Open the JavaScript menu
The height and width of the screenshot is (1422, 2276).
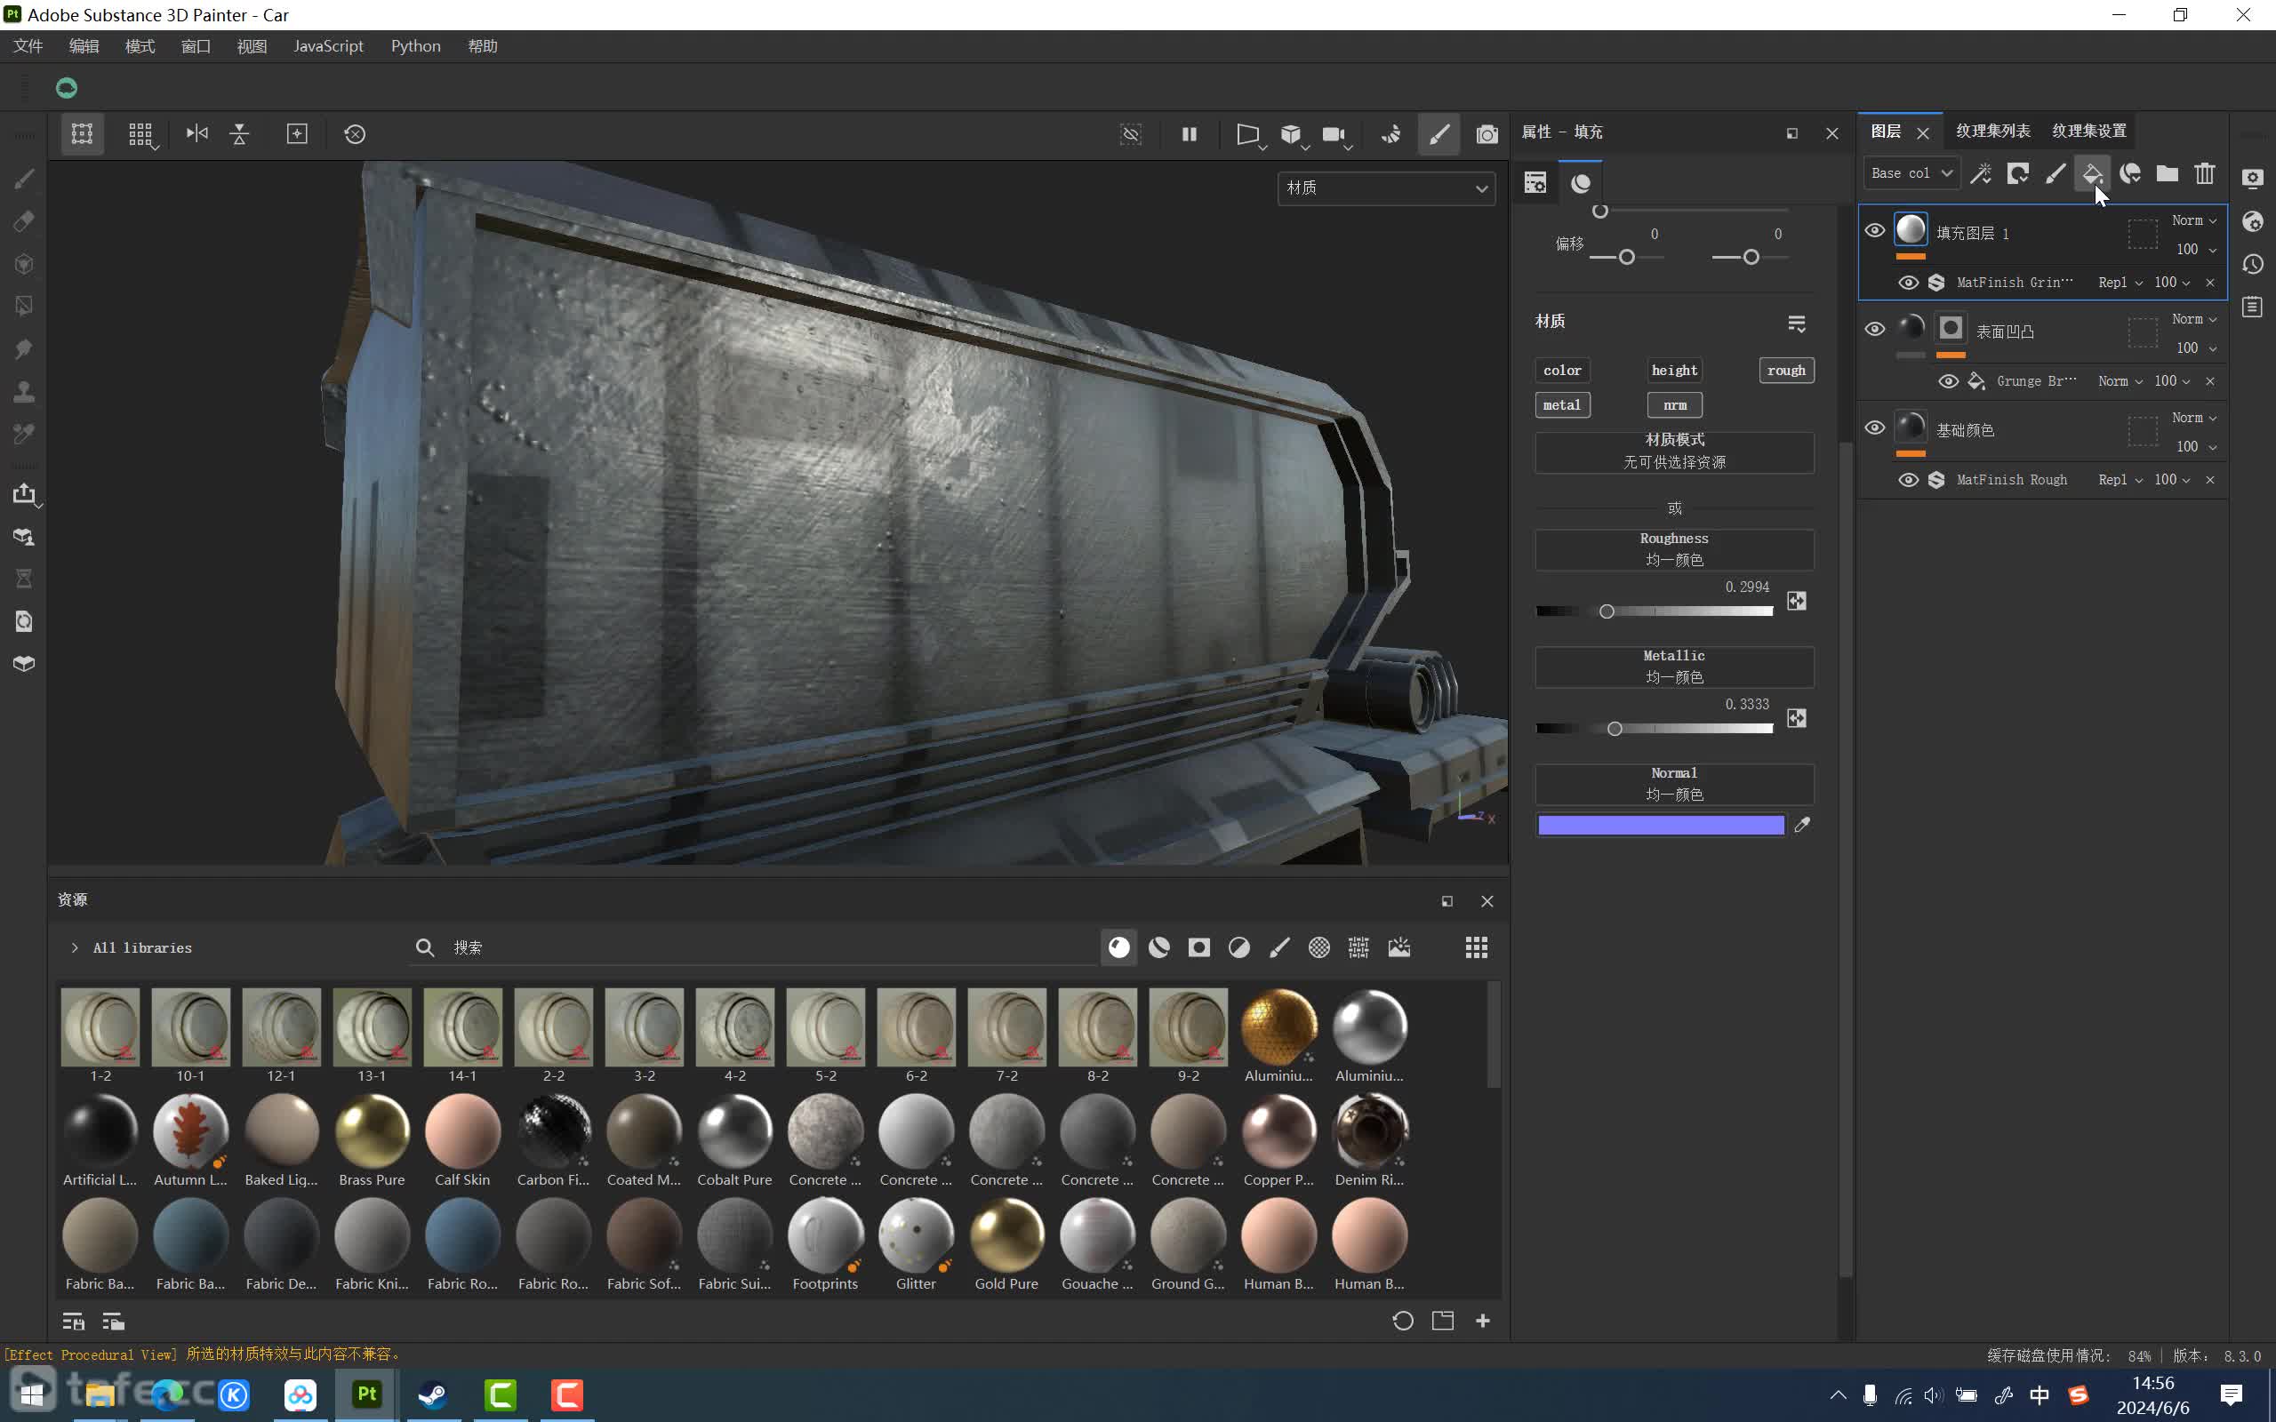[x=328, y=46]
